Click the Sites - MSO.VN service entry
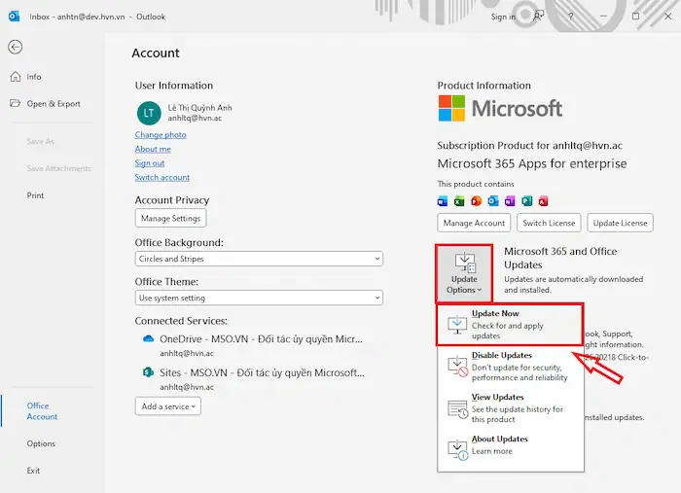Viewport: 681px width, 493px height. click(254, 379)
